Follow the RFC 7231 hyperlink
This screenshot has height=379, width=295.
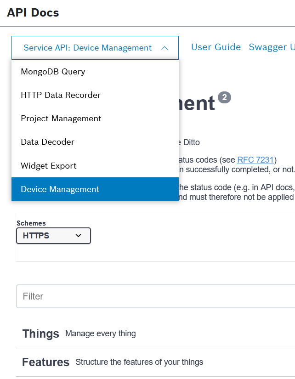(255, 160)
